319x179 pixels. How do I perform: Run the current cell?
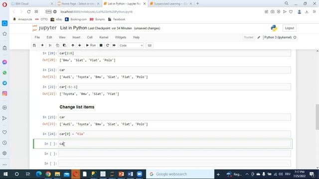[91, 45]
